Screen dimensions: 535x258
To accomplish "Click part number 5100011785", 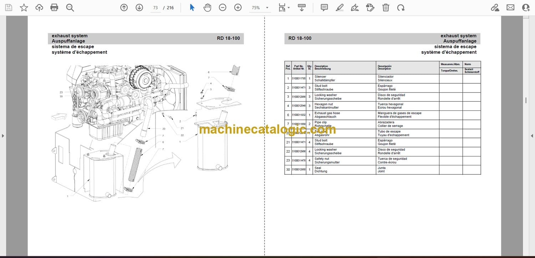I will [x=299, y=79].
